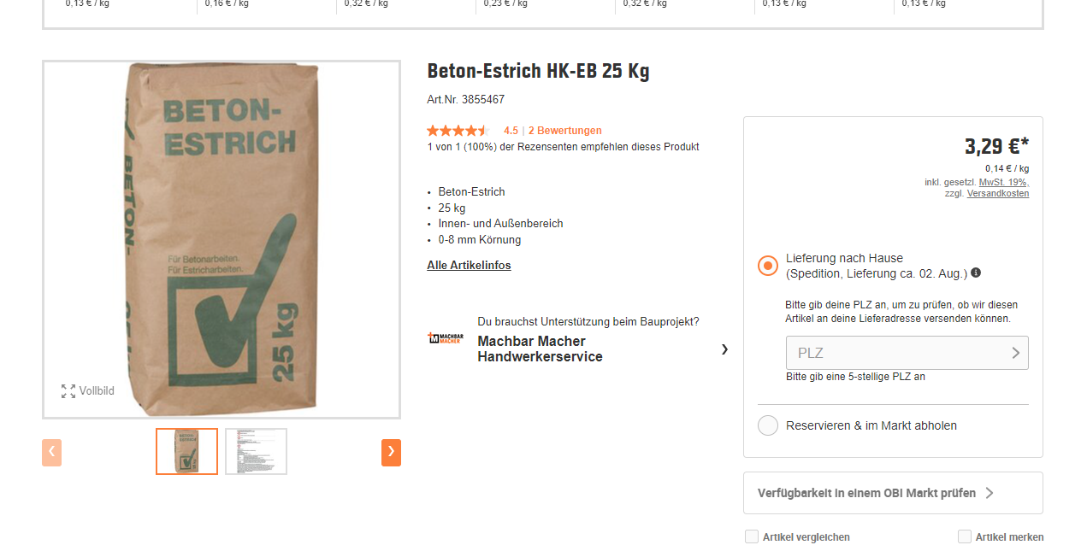
Task: Click the info icon next to delivery date
Action: tap(976, 273)
